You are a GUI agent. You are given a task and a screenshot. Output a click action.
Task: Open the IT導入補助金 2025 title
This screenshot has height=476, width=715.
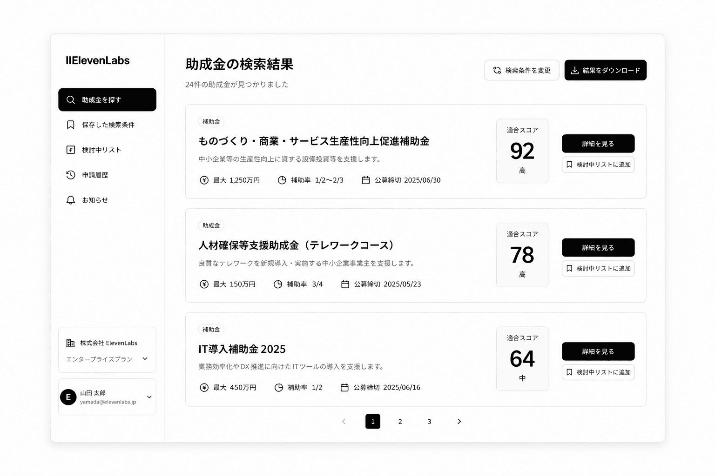[242, 349]
